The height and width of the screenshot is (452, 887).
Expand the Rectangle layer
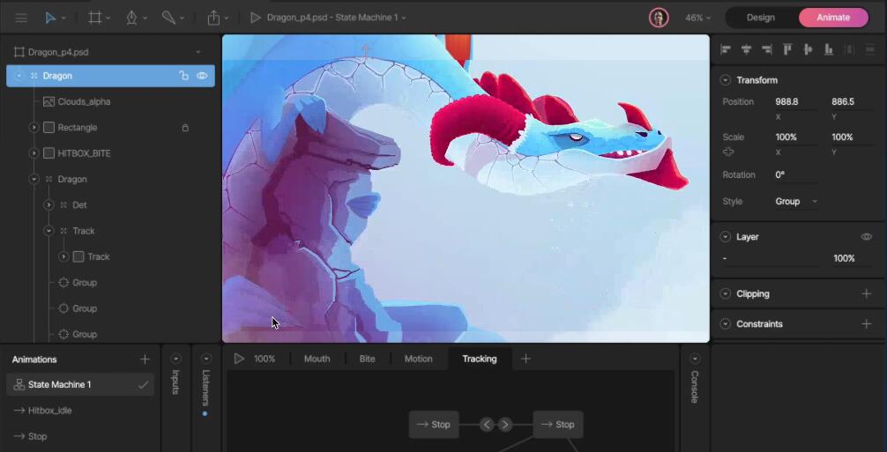(x=34, y=128)
